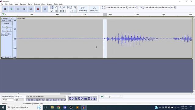195x110 pixels.
Task: Open the Transport menu
Action: (x=23, y=4)
